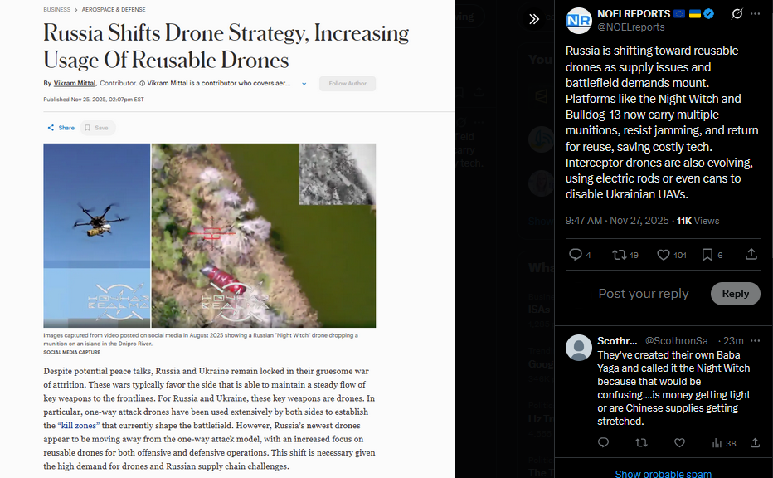Save the Forbes article
The image size is (773, 478).
[x=97, y=128]
